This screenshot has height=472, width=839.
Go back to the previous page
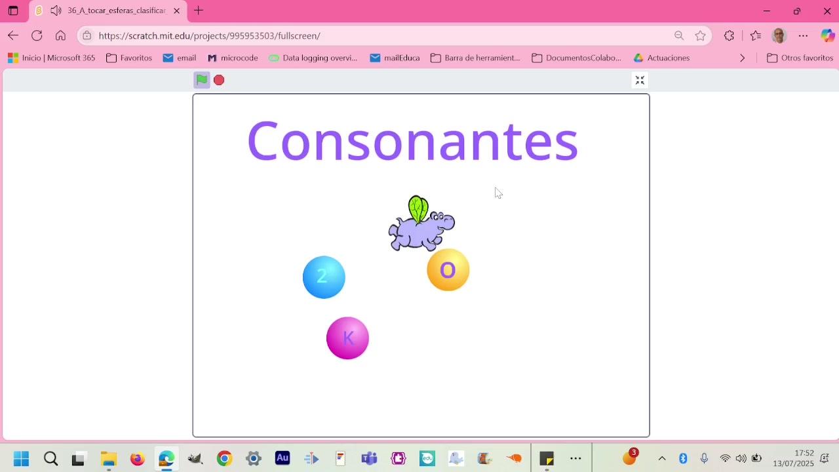tap(13, 35)
